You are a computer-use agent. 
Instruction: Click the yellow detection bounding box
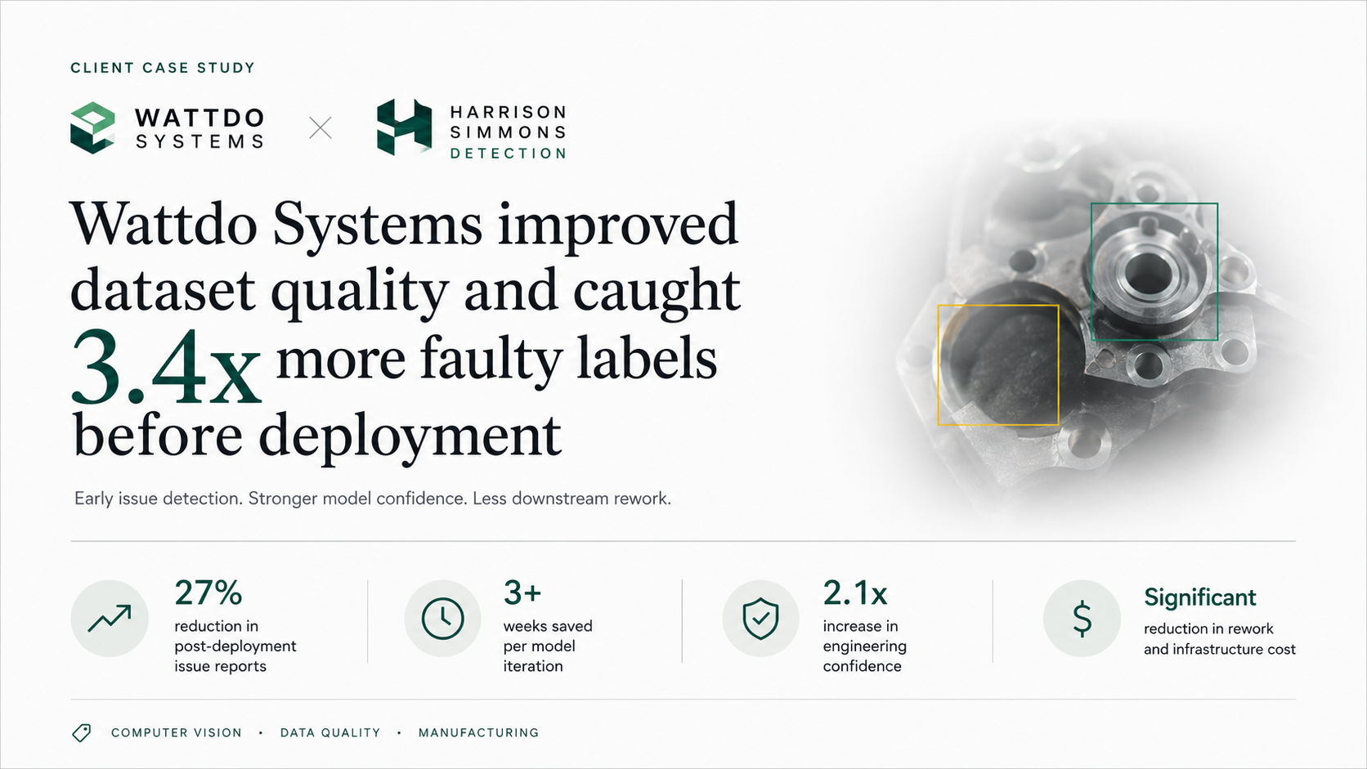pos(998,365)
